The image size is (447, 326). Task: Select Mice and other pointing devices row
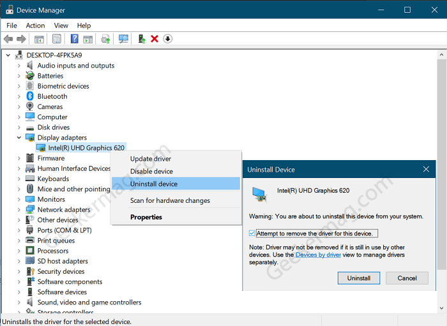pyautogui.click(x=68, y=189)
